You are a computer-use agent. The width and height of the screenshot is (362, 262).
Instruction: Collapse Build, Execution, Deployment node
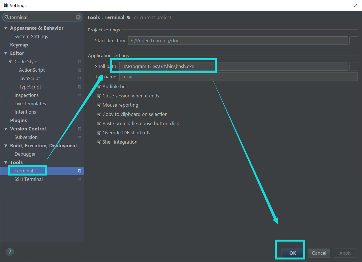6,146
